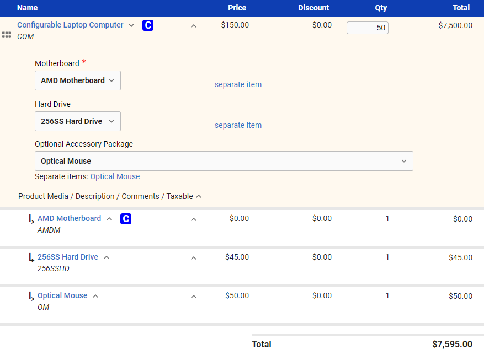
Task: Collapse the Configurable Laptop Computer row chevron
Action: pos(194,25)
